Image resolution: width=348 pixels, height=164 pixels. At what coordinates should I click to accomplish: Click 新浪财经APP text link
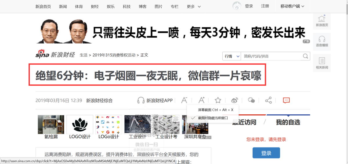159,100
